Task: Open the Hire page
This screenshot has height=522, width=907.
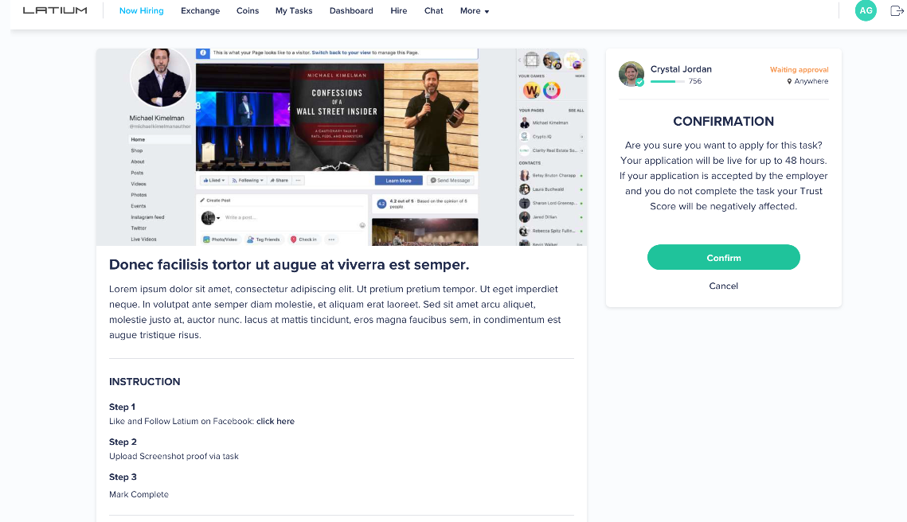Action: (x=398, y=10)
